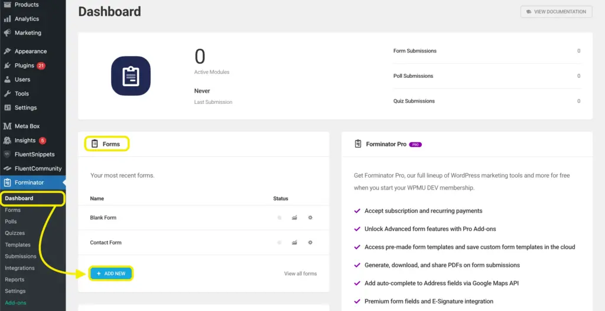Click the View all forms link
The width and height of the screenshot is (605, 311).
[x=300, y=274]
